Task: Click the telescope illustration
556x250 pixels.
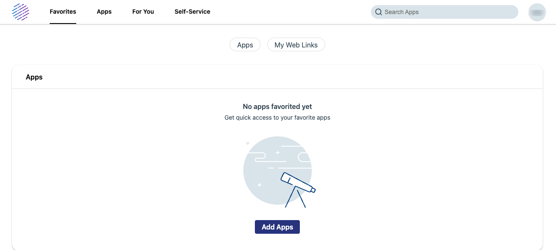Action: 298,182
